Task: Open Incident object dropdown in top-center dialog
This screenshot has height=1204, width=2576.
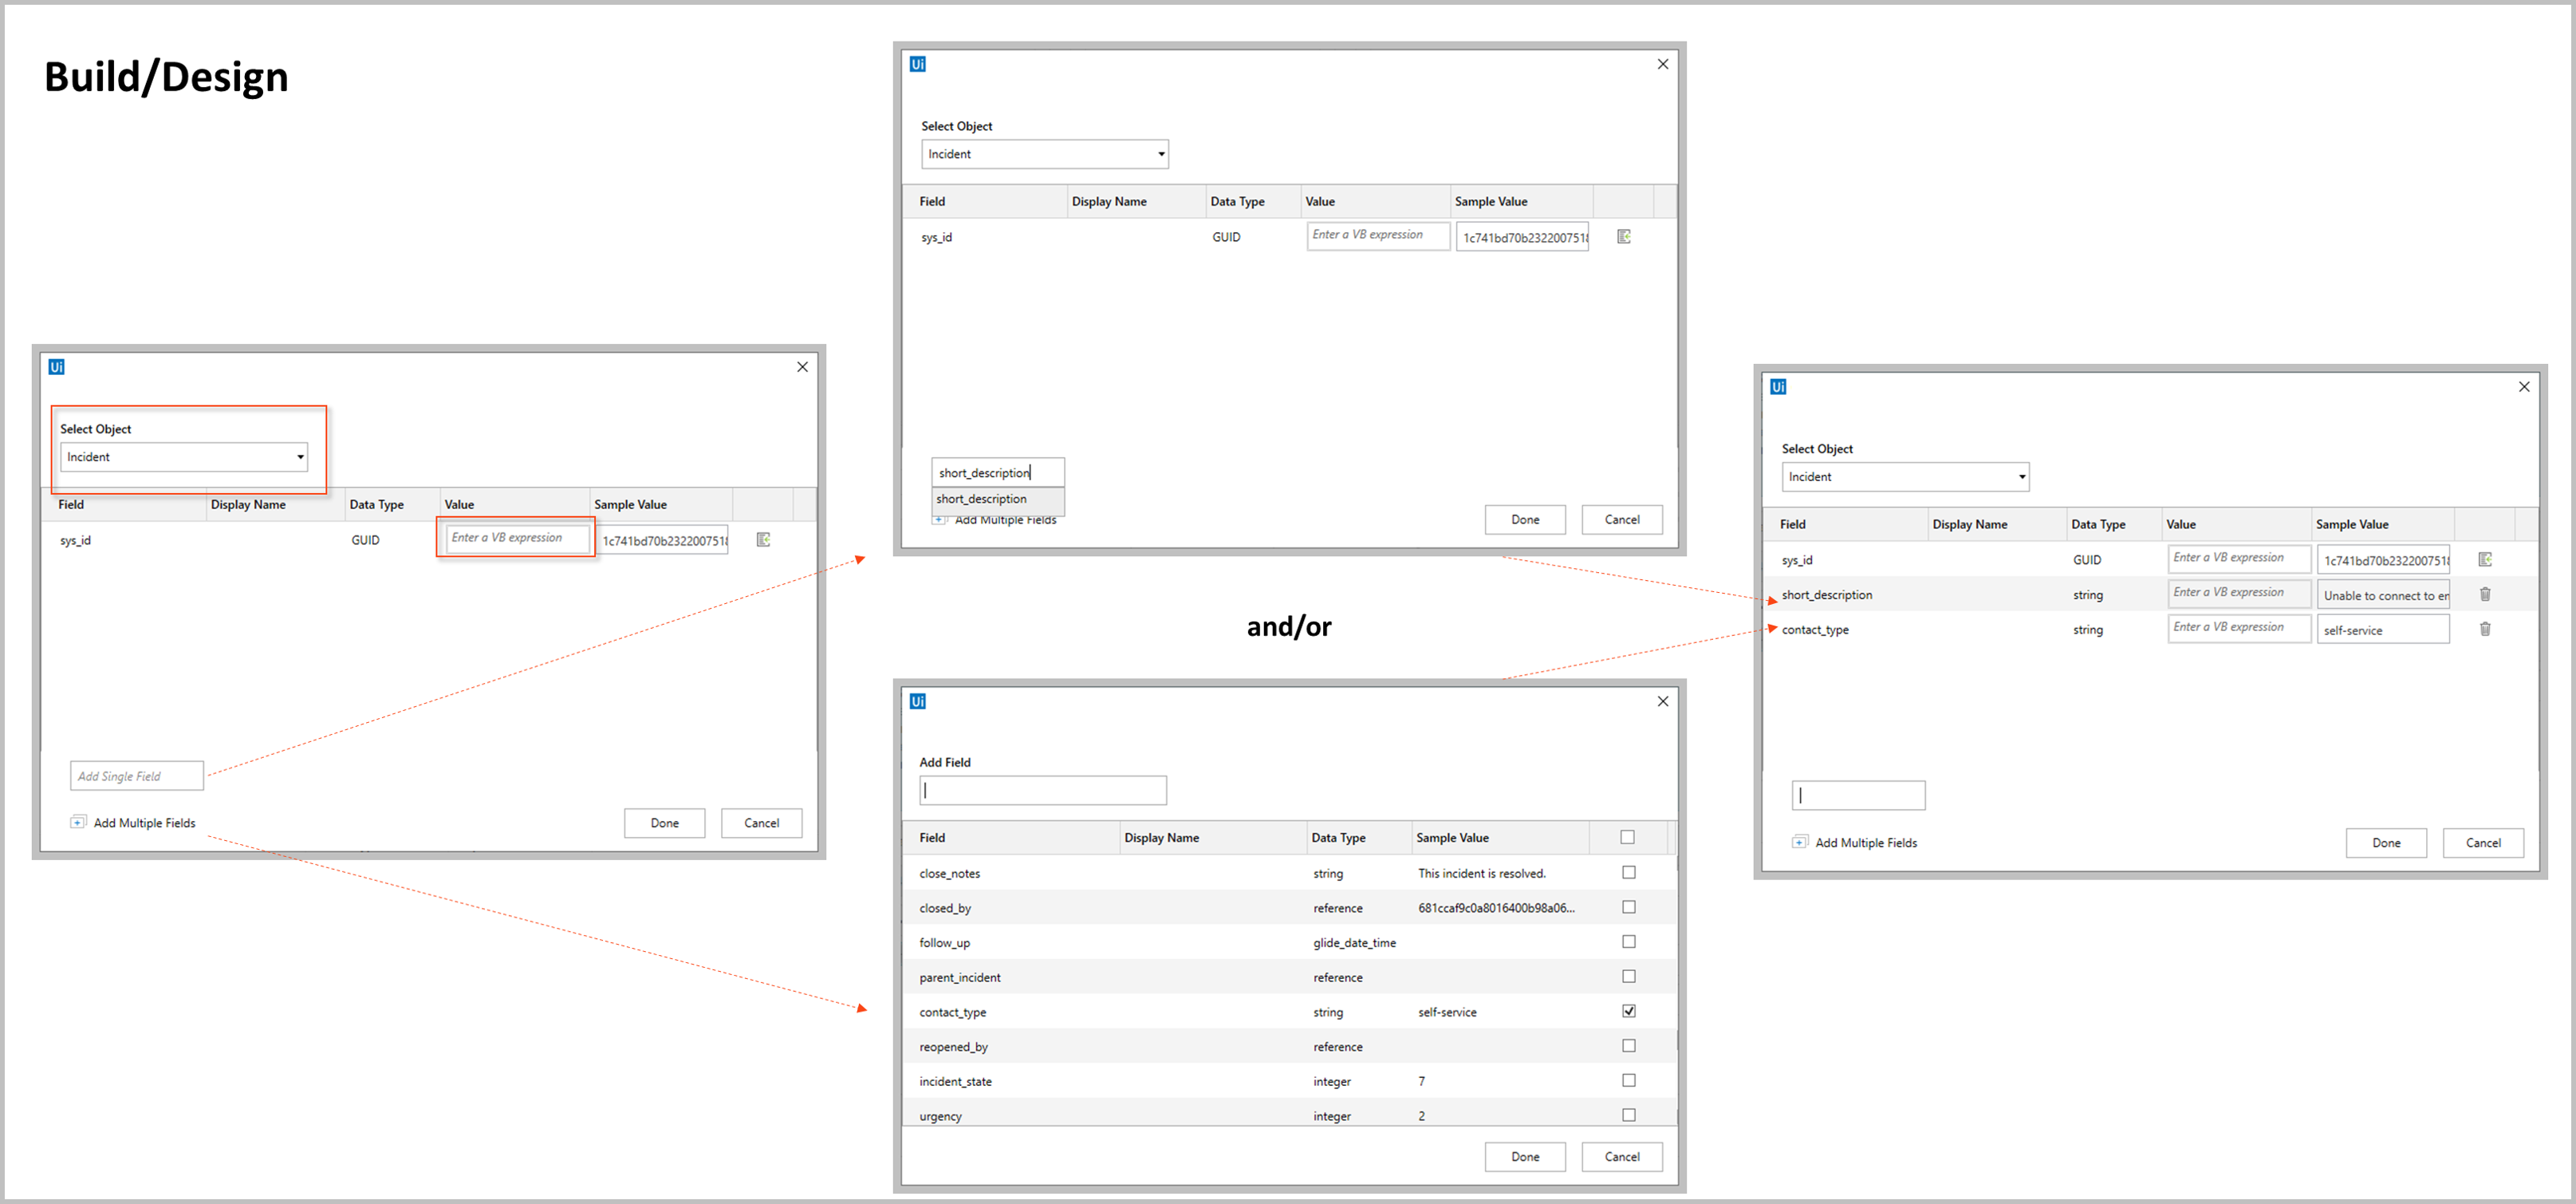Action: pos(1045,154)
